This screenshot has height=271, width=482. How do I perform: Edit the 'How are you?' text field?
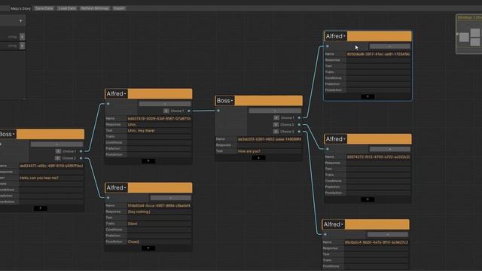pyautogui.click(x=270, y=151)
